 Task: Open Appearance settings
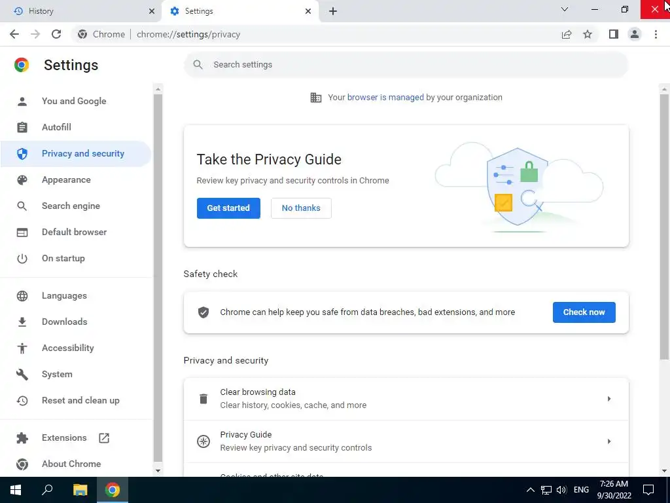pyautogui.click(x=76, y=179)
